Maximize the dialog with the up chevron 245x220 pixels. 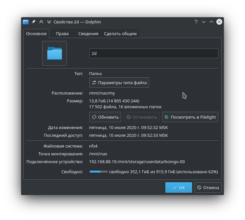pyautogui.click(x=212, y=22)
